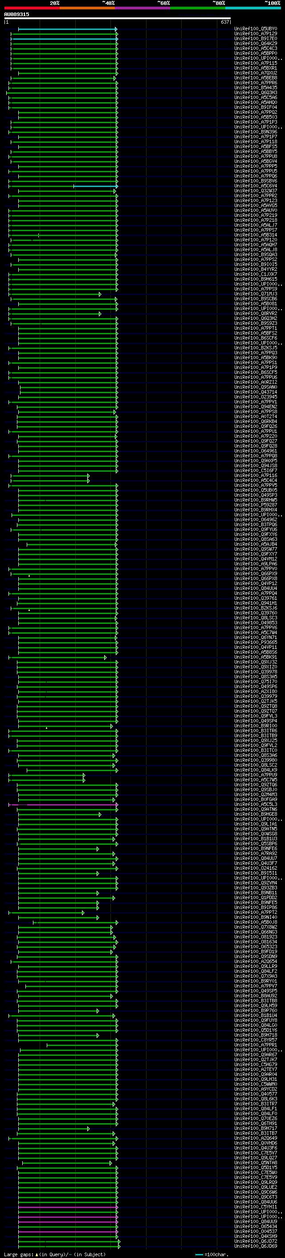The width and height of the screenshot is (285, 1258).
Task: Select the UniRef100_Q5NTA8 label
Action: tap(256, 1163)
